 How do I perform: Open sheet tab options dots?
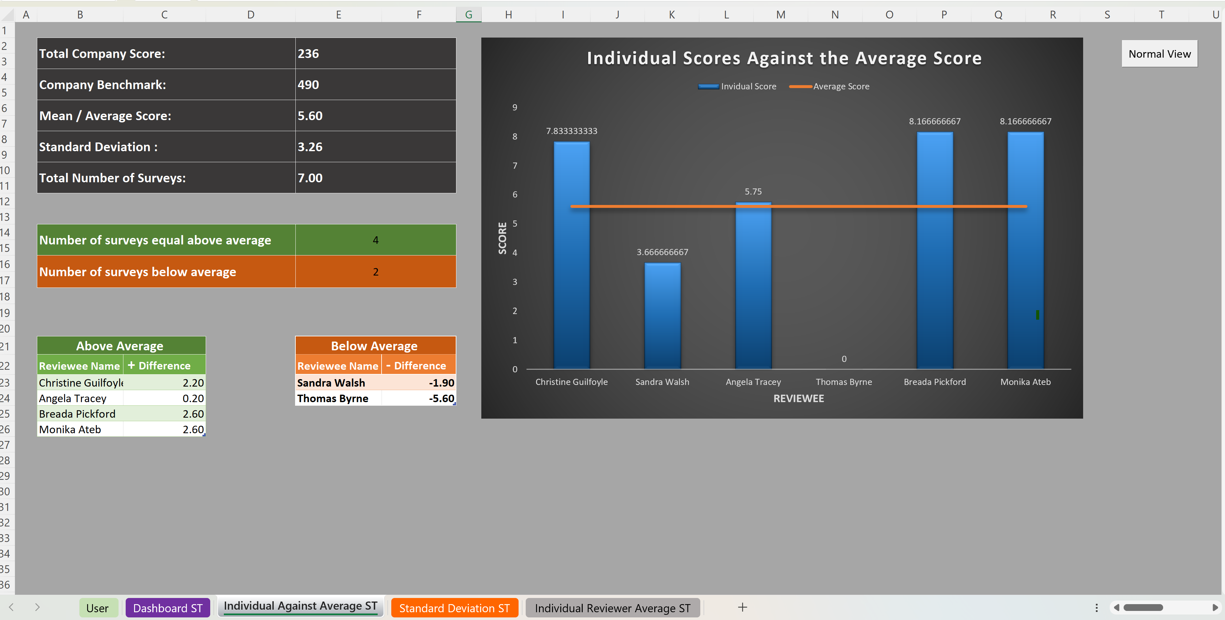pyautogui.click(x=1097, y=608)
